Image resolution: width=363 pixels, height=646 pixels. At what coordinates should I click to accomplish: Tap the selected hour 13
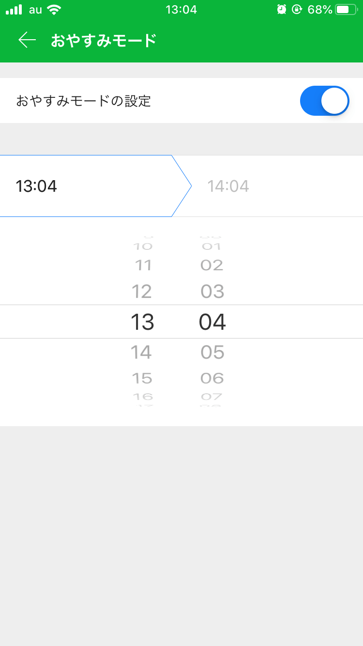(x=142, y=322)
